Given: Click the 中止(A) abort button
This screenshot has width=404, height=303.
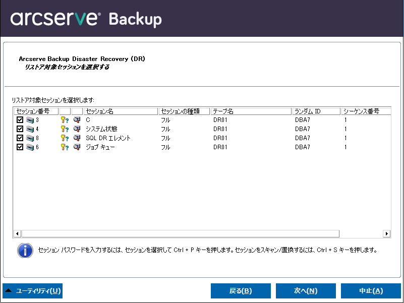Looking at the screenshot, I should pyautogui.click(x=371, y=291).
